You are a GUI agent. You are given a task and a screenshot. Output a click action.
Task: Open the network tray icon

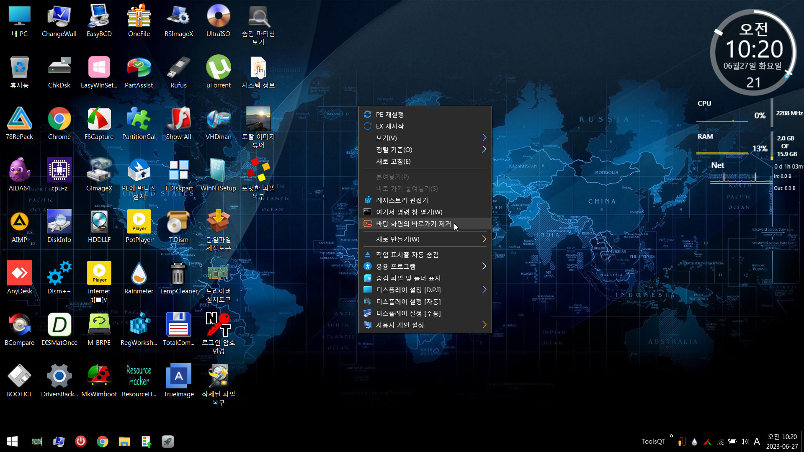pos(720,442)
